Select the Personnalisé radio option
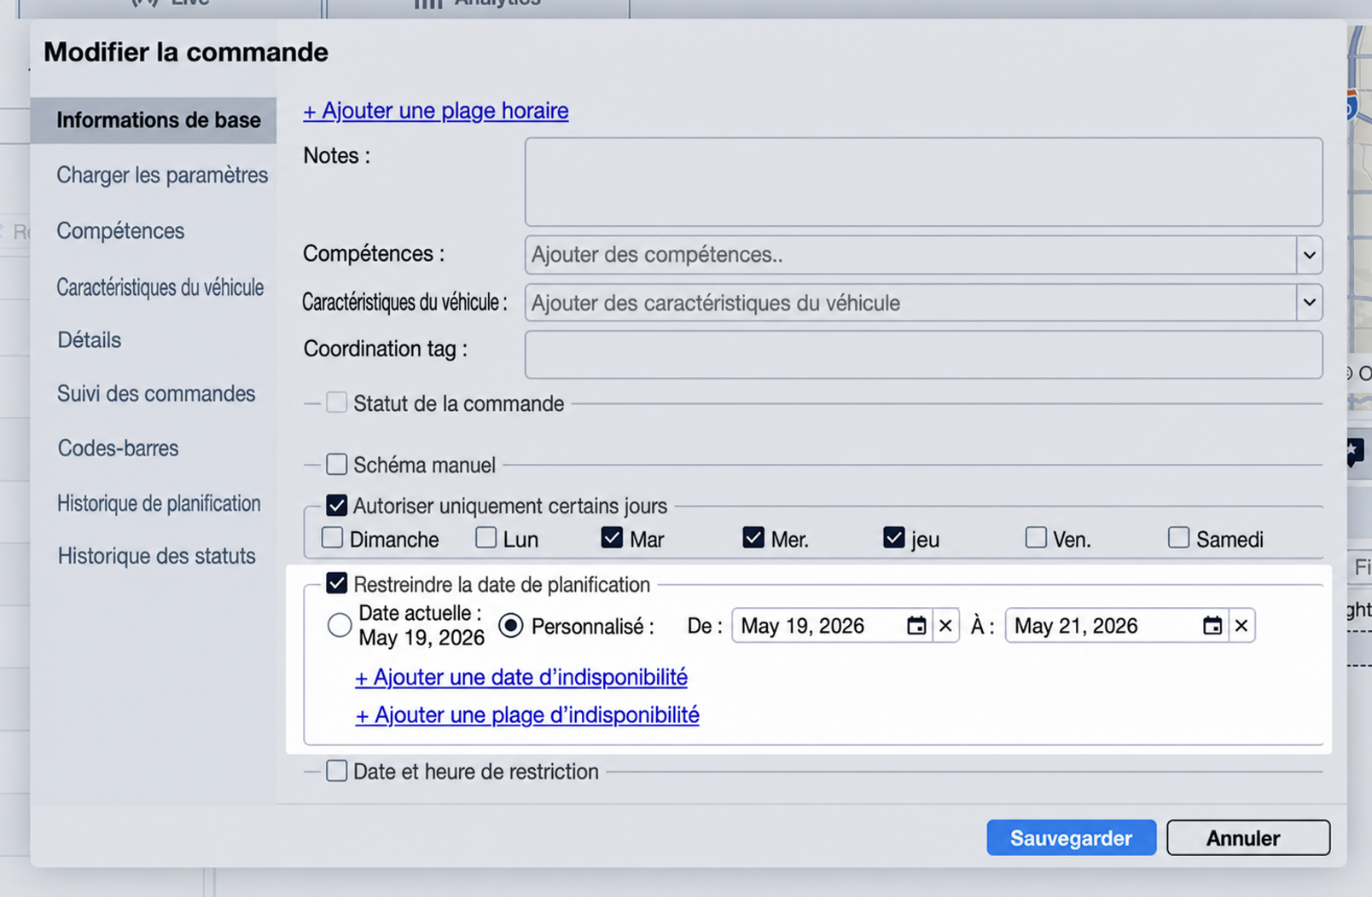Screen dimensions: 1372x897 pyautogui.click(x=511, y=626)
